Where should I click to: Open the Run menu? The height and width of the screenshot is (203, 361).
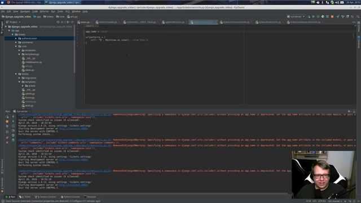(x=53, y=11)
